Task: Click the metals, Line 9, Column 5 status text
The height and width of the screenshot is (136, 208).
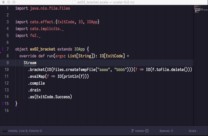Action: (25, 131)
